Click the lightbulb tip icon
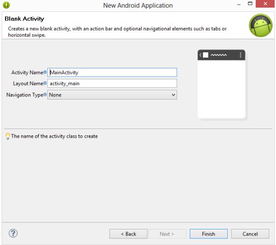The height and width of the screenshot is (245, 276). point(8,136)
